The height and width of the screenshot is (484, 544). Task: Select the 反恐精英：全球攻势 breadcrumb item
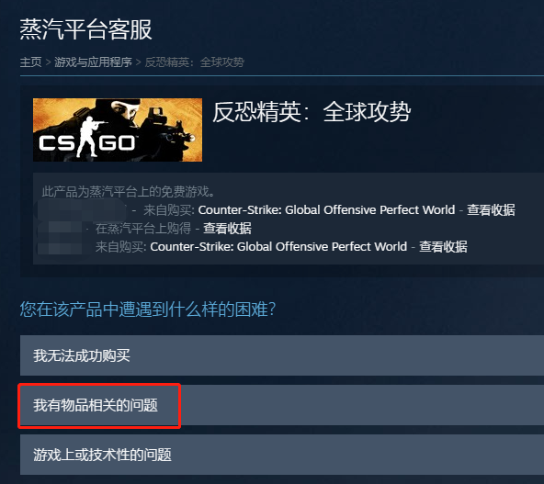pos(194,62)
